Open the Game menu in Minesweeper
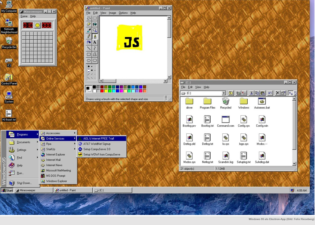This screenshot has width=315, height=225. pyautogui.click(x=24, y=16)
